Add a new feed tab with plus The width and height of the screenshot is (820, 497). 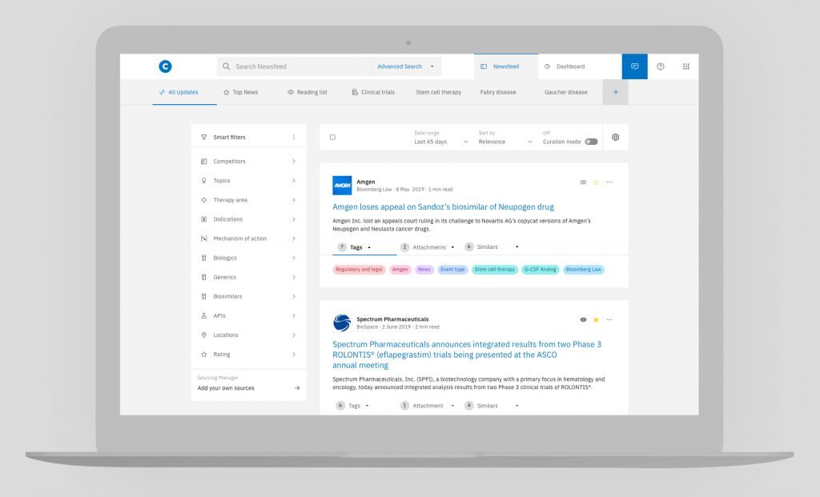pyautogui.click(x=616, y=92)
